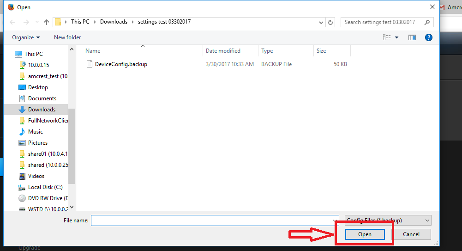Click navigation pane scroll up arrow
The image size is (462, 251).
pos(72,49)
